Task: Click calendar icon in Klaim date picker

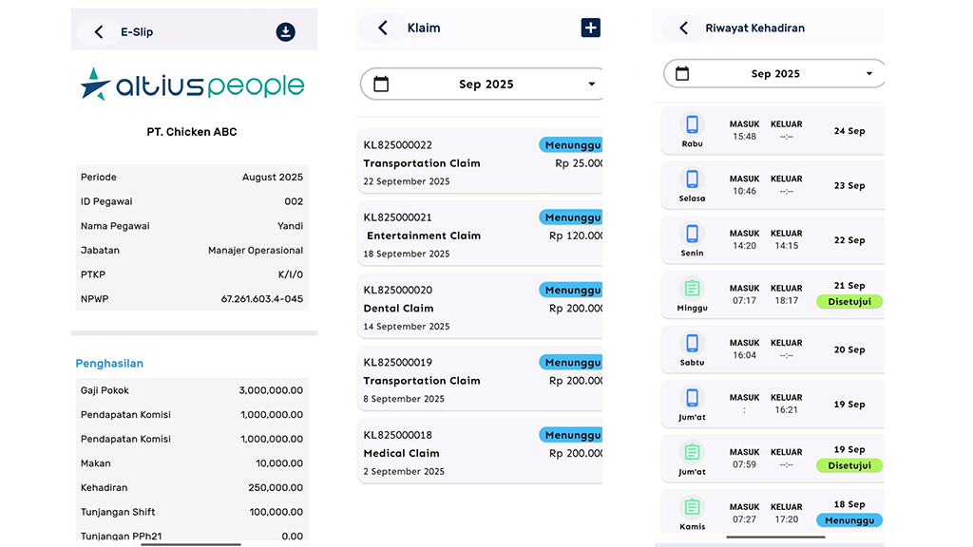Action: [x=381, y=85]
